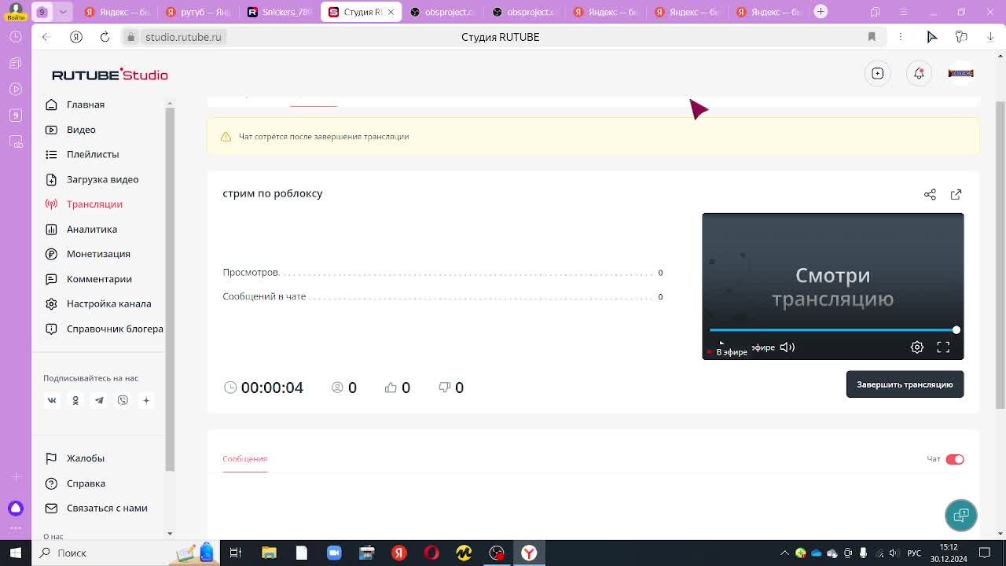The image size is (1006, 566).
Task: Open the Snickers_78 browser tab
Action: [280, 12]
